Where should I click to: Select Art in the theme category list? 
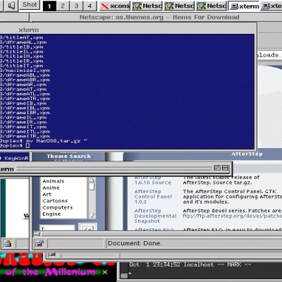47,195
